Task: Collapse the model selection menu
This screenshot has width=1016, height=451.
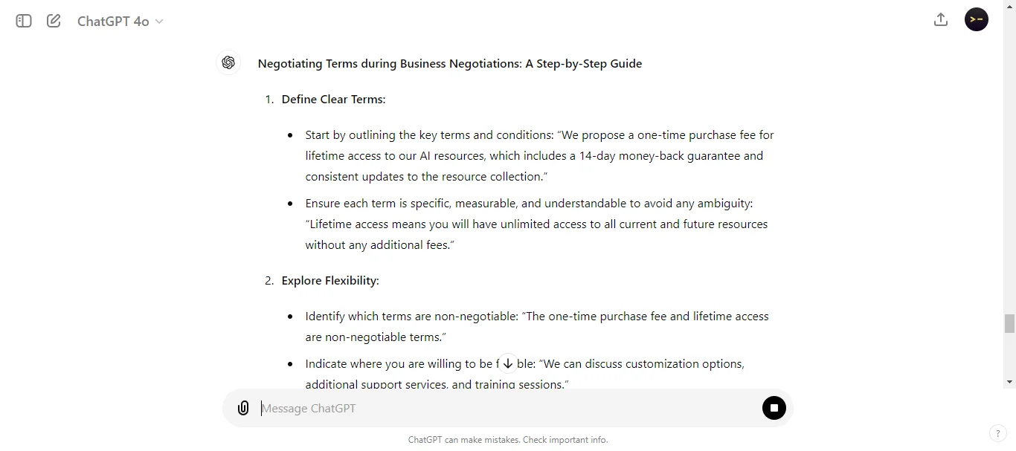Action: [159, 22]
